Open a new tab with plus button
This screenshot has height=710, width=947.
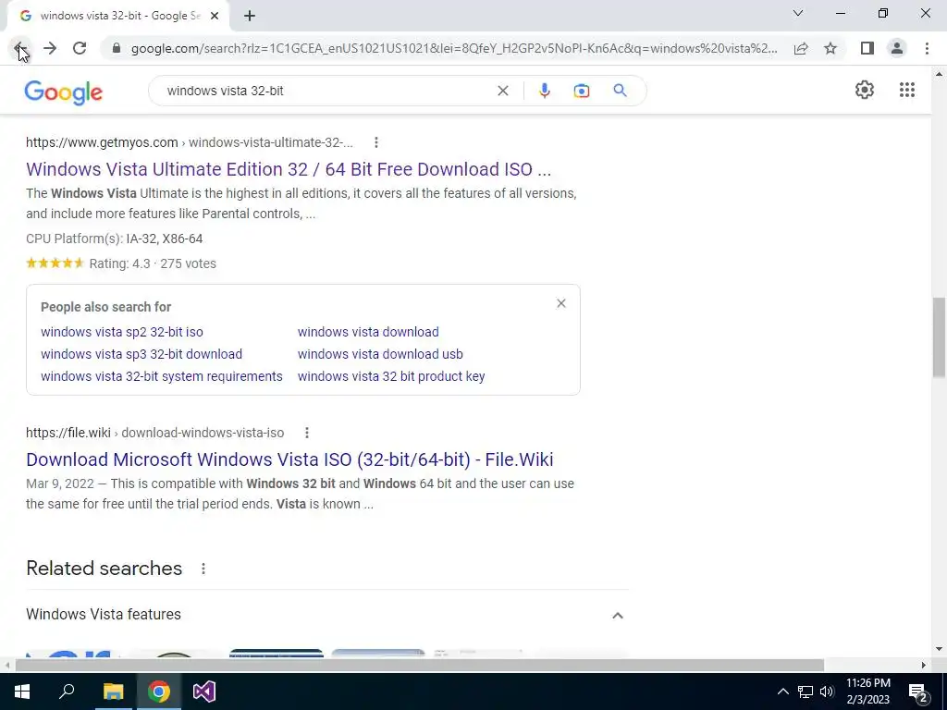(x=250, y=17)
